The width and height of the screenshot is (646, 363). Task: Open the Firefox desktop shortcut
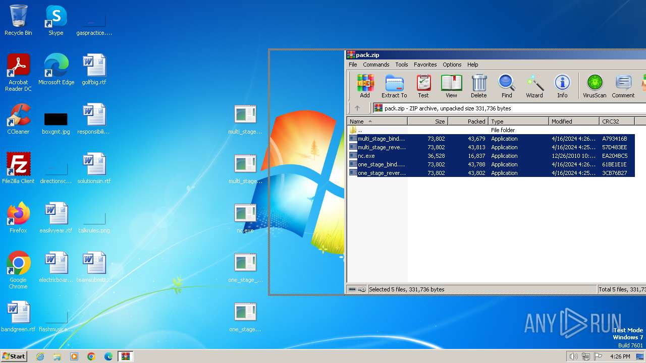18,218
